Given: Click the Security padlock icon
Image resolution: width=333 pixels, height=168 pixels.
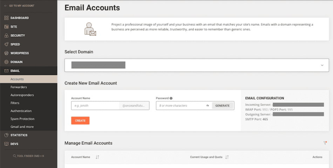Looking at the screenshot, I should tap(6, 36).
